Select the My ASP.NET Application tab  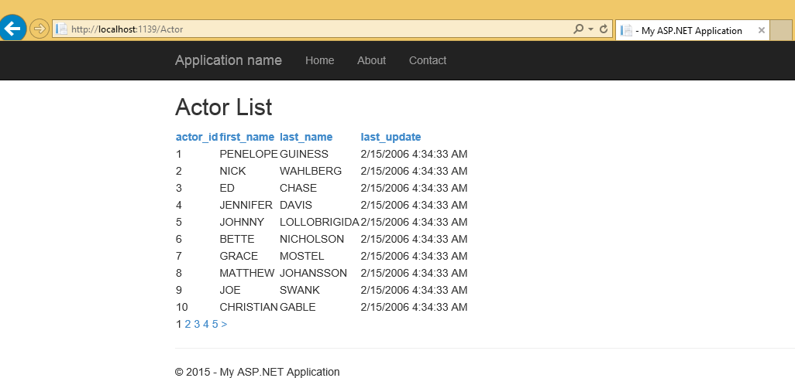(692, 30)
